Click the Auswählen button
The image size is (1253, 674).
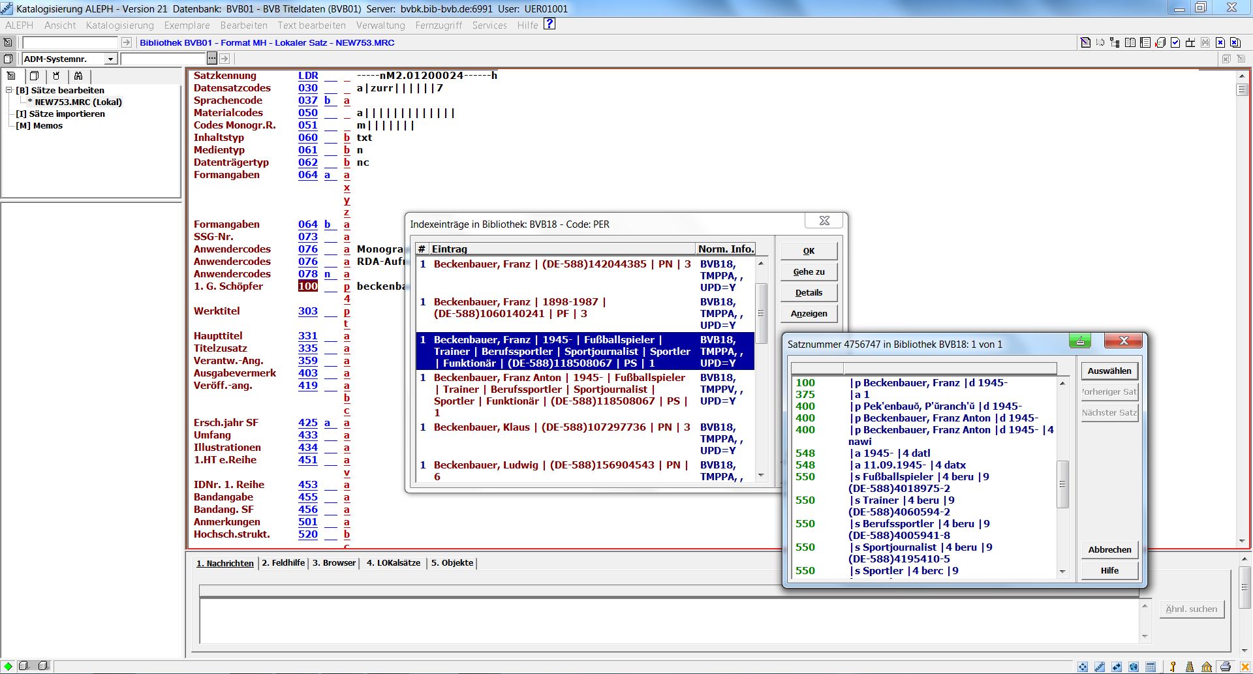[x=1109, y=371]
